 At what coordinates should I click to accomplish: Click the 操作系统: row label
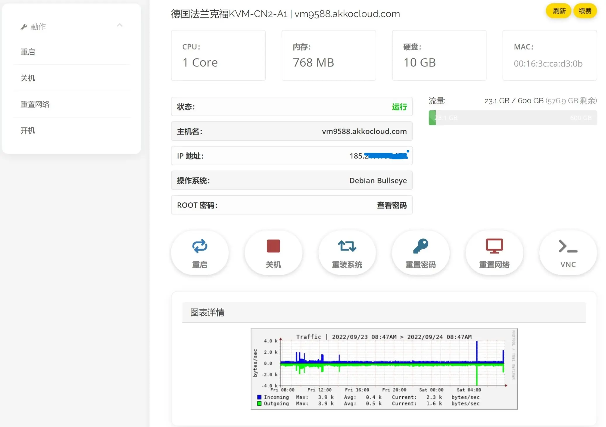pyautogui.click(x=193, y=180)
